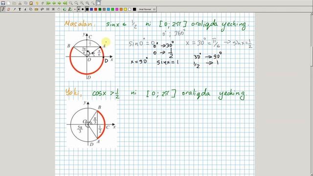
Task: Go to the next page
Action: point(60,3)
